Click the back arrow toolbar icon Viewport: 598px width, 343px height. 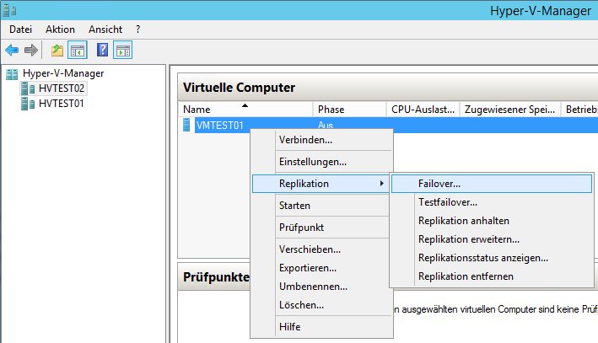click(12, 51)
